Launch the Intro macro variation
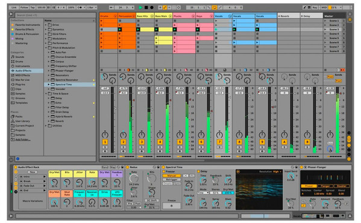The width and height of the screenshot is (361, 223). pyautogui.click(x=44, y=177)
